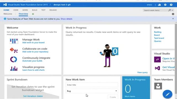This screenshot has width=177, height=99.
Task: Click the blue info icon in notification
Action: point(5,19)
